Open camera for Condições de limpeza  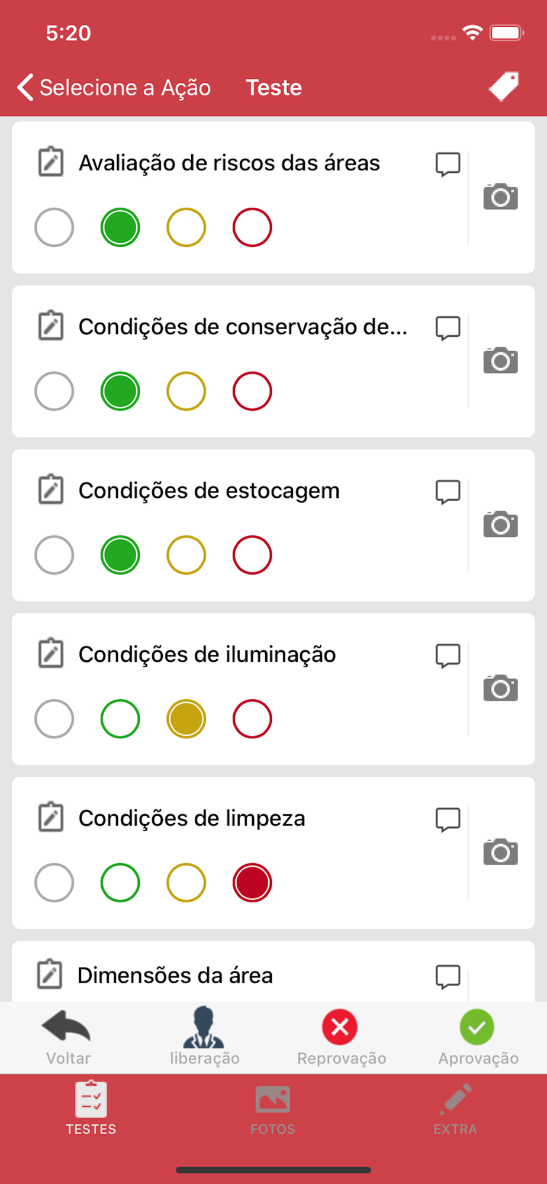(x=501, y=852)
